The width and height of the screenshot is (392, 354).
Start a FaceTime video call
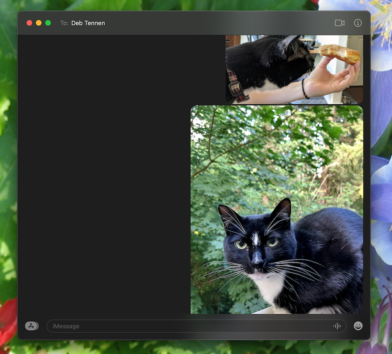[339, 23]
